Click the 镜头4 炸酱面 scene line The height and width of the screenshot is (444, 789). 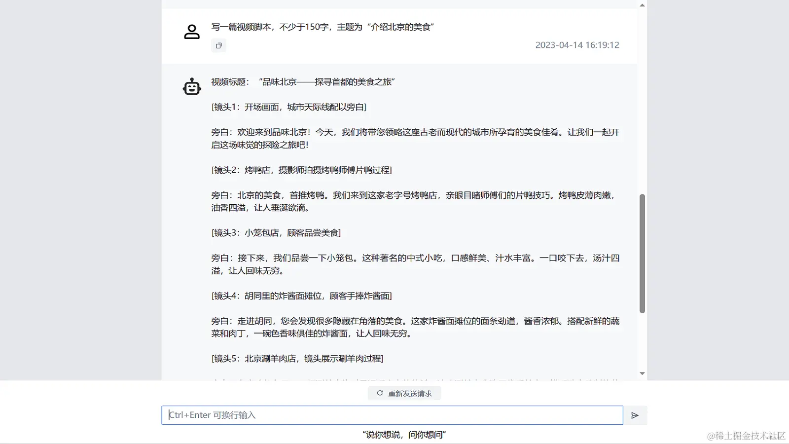tap(301, 296)
